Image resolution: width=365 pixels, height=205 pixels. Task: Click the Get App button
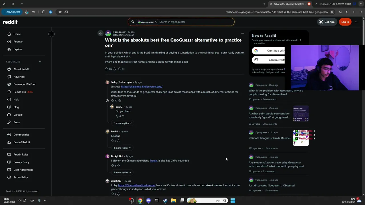327,22
